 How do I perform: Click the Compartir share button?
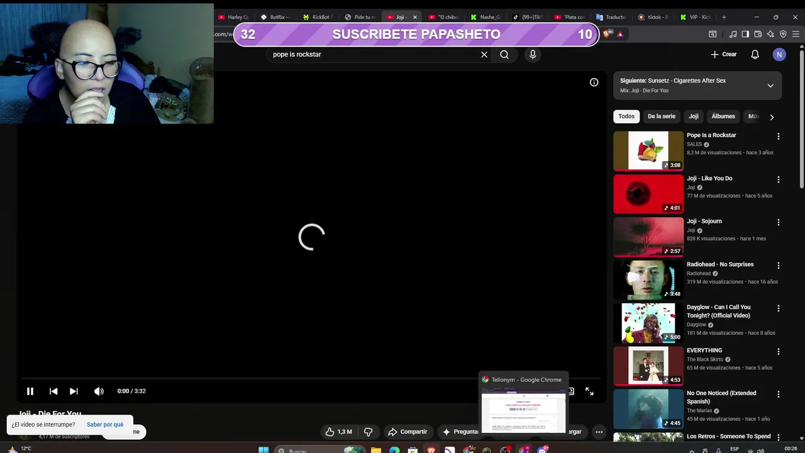[x=408, y=432]
